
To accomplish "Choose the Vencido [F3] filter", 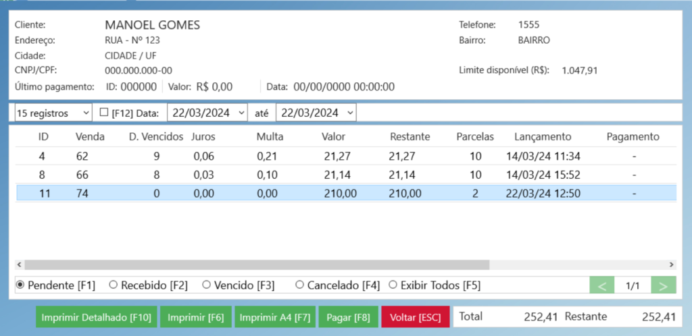I will point(207,285).
